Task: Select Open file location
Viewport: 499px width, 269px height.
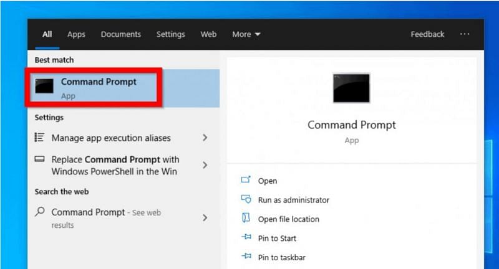Action: tap(288, 219)
